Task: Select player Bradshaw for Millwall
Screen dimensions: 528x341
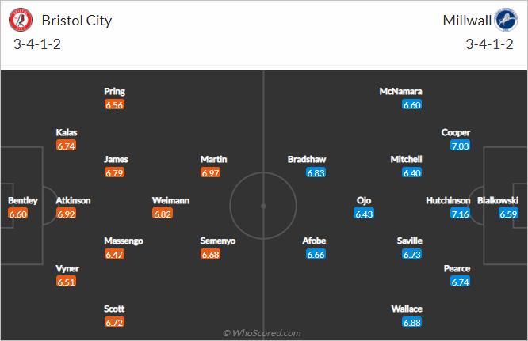Action: click(x=307, y=159)
